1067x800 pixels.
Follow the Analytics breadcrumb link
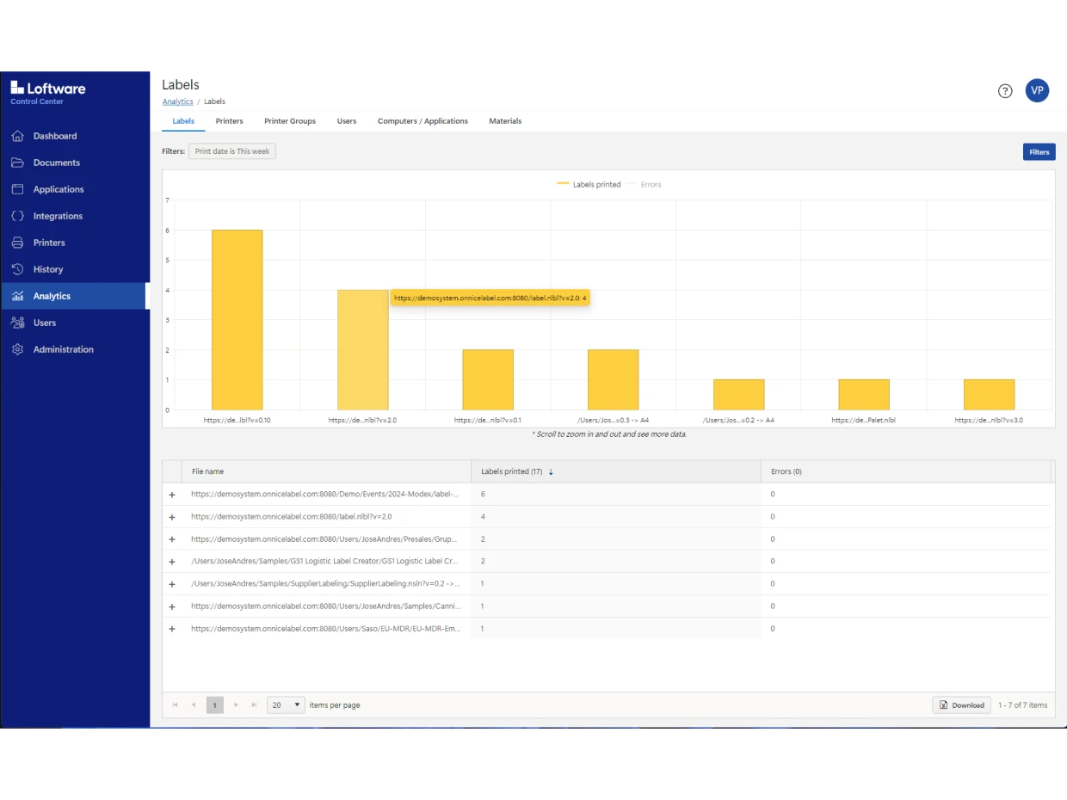[x=178, y=102]
